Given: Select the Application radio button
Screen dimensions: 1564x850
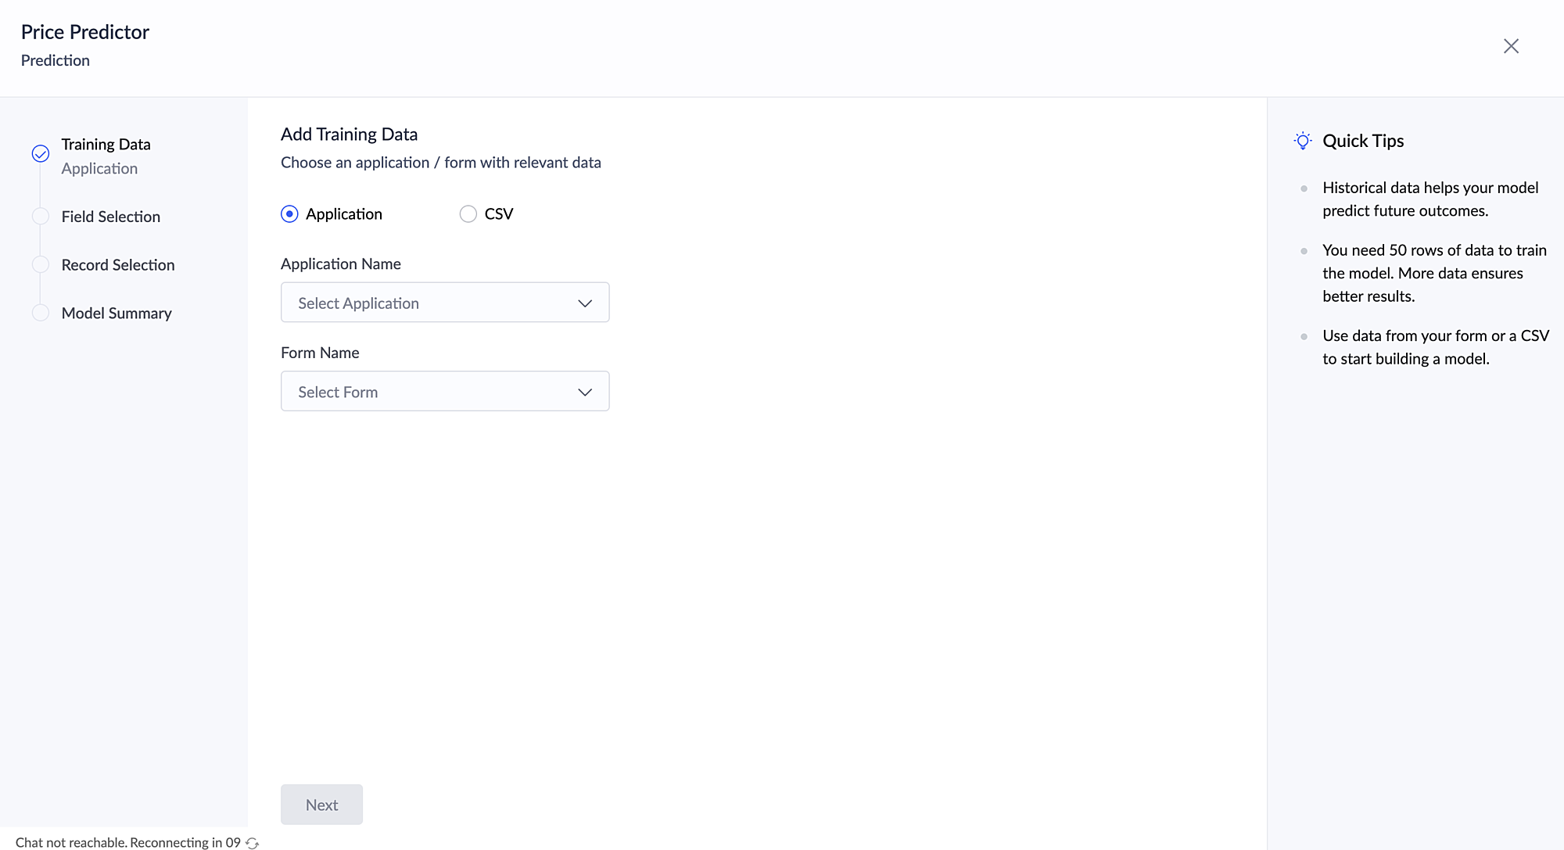Looking at the screenshot, I should coord(289,214).
